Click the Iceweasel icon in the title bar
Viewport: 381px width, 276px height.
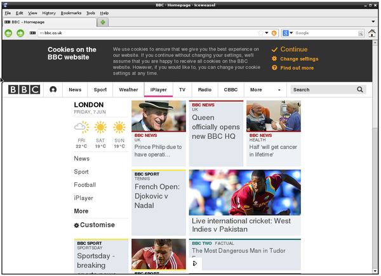(5, 5)
